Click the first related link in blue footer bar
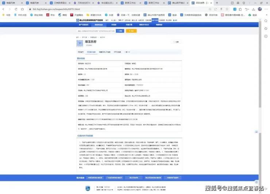This screenshot has width=270, height=194. pos(95,178)
